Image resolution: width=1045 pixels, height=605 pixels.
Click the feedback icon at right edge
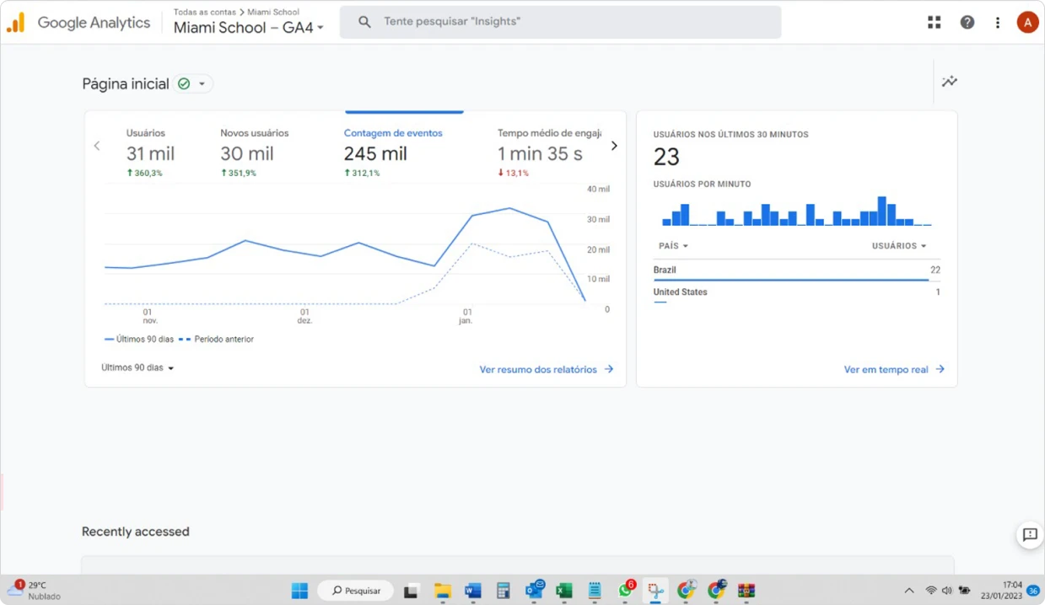click(x=1030, y=535)
